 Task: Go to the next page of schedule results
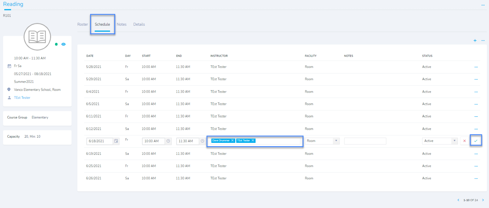pyautogui.click(x=483, y=200)
